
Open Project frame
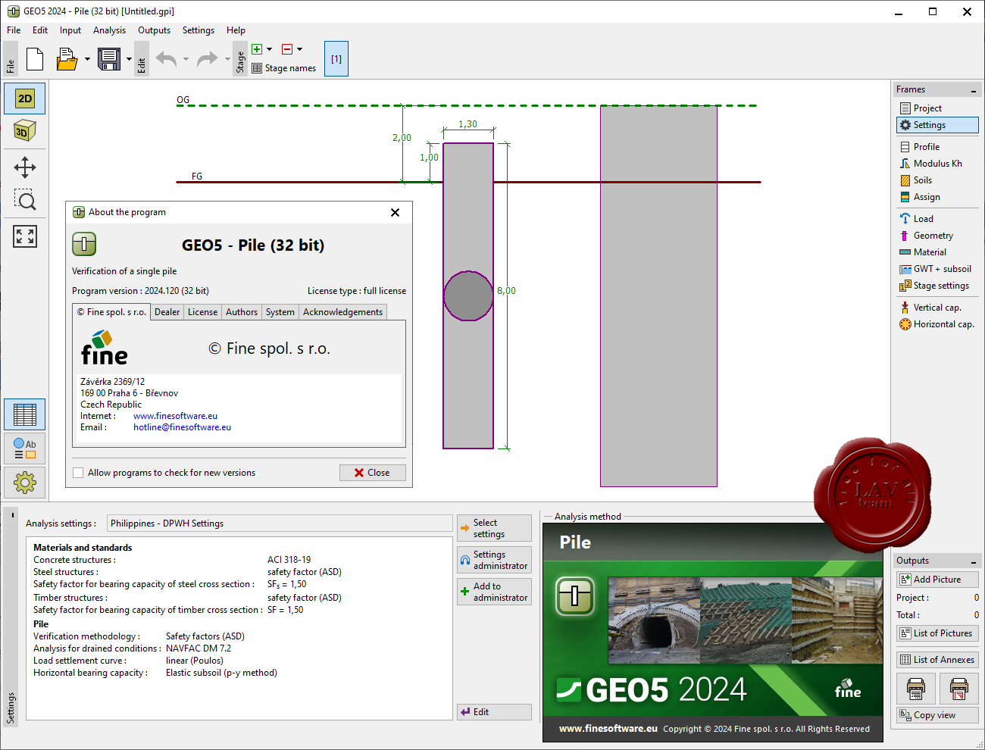click(x=937, y=108)
